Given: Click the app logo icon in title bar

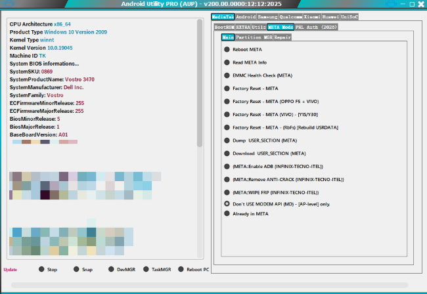Looking at the screenshot, I should 10,4.
